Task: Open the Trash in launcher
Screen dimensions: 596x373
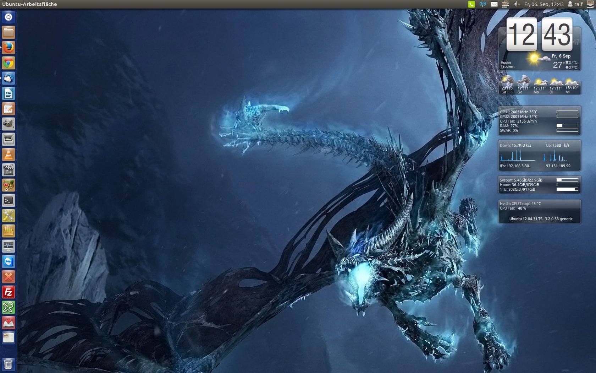Action: click(x=9, y=363)
